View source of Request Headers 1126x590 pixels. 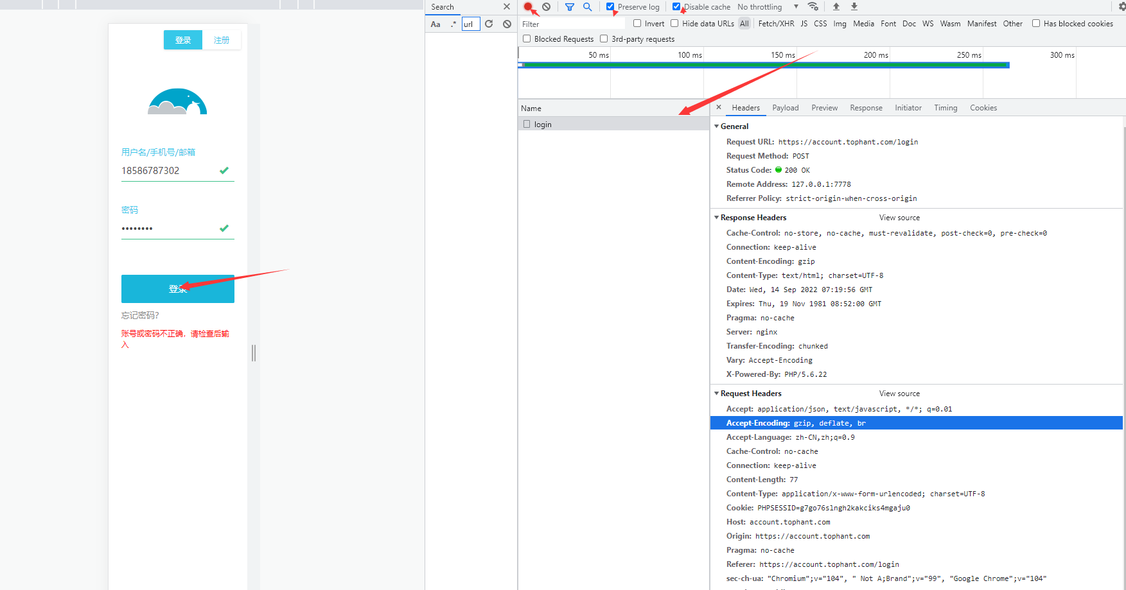click(899, 394)
